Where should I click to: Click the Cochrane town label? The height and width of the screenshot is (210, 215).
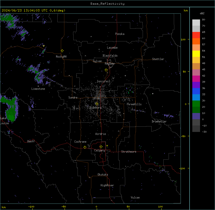coord(80,142)
